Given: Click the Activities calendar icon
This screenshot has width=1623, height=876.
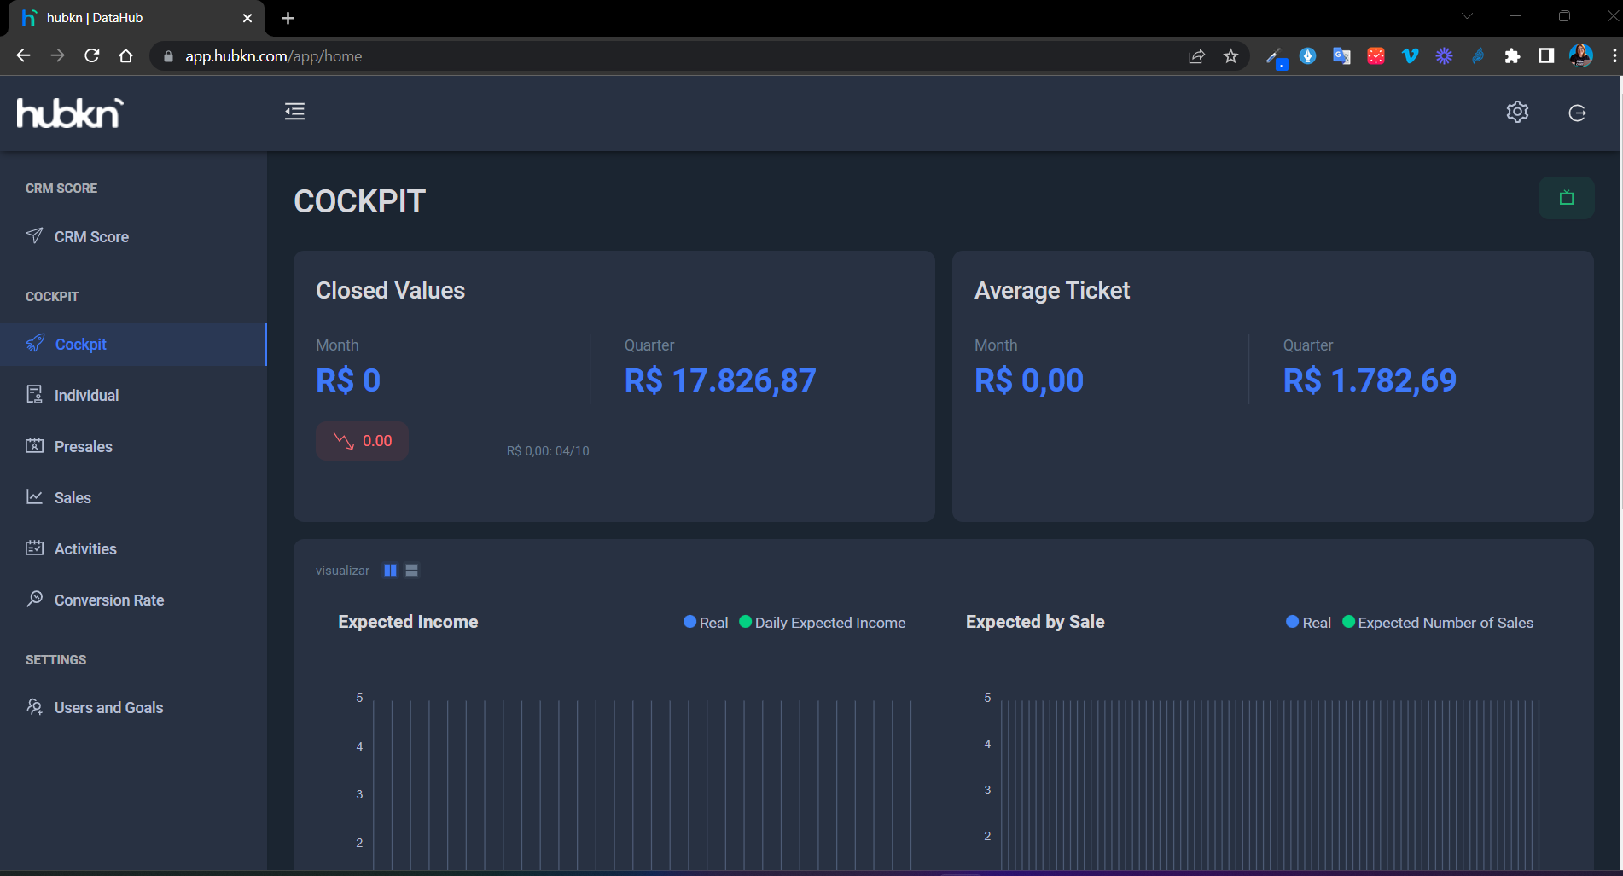Looking at the screenshot, I should 34,548.
